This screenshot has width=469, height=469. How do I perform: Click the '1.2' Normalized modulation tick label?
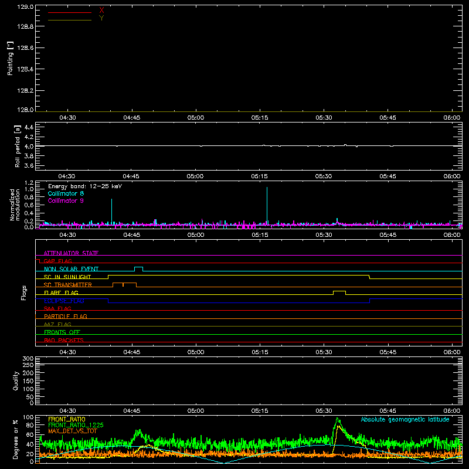29,183
